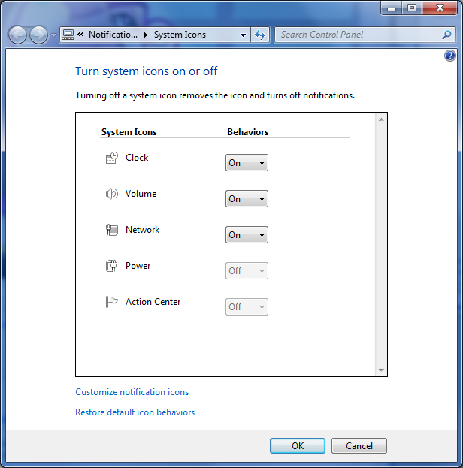Open Help via the question mark icon
Image resolution: width=463 pixels, height=468 pixels.
tap(450, 56)
